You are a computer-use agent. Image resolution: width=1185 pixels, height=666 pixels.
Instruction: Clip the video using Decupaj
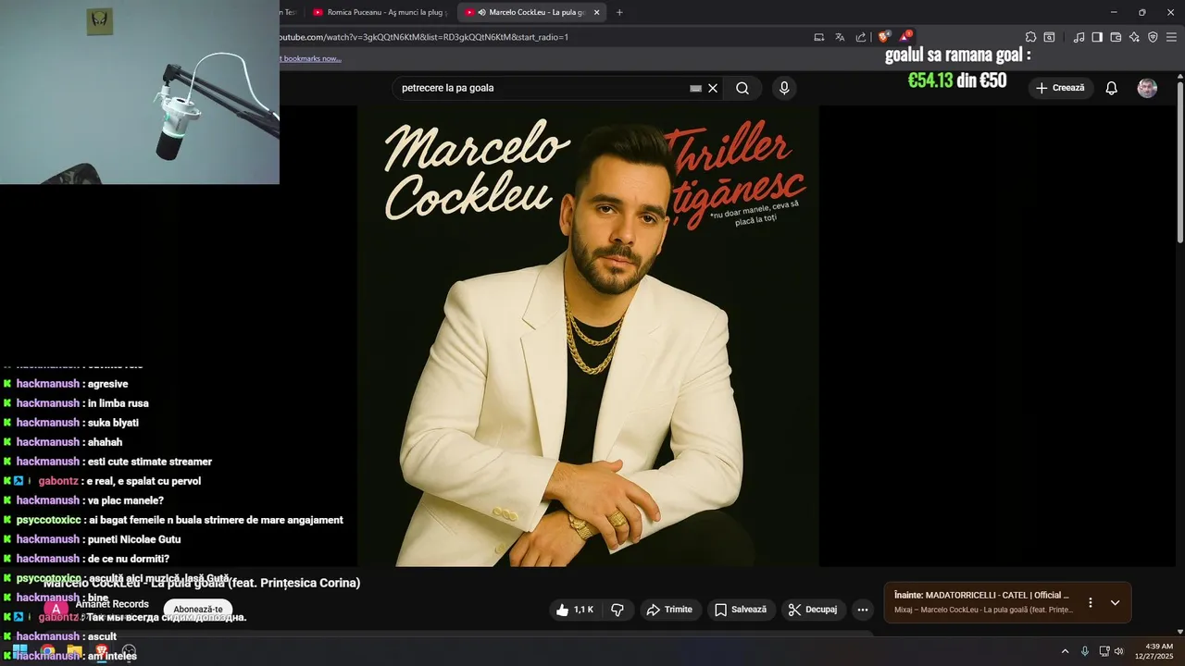[x=814, y=610]
